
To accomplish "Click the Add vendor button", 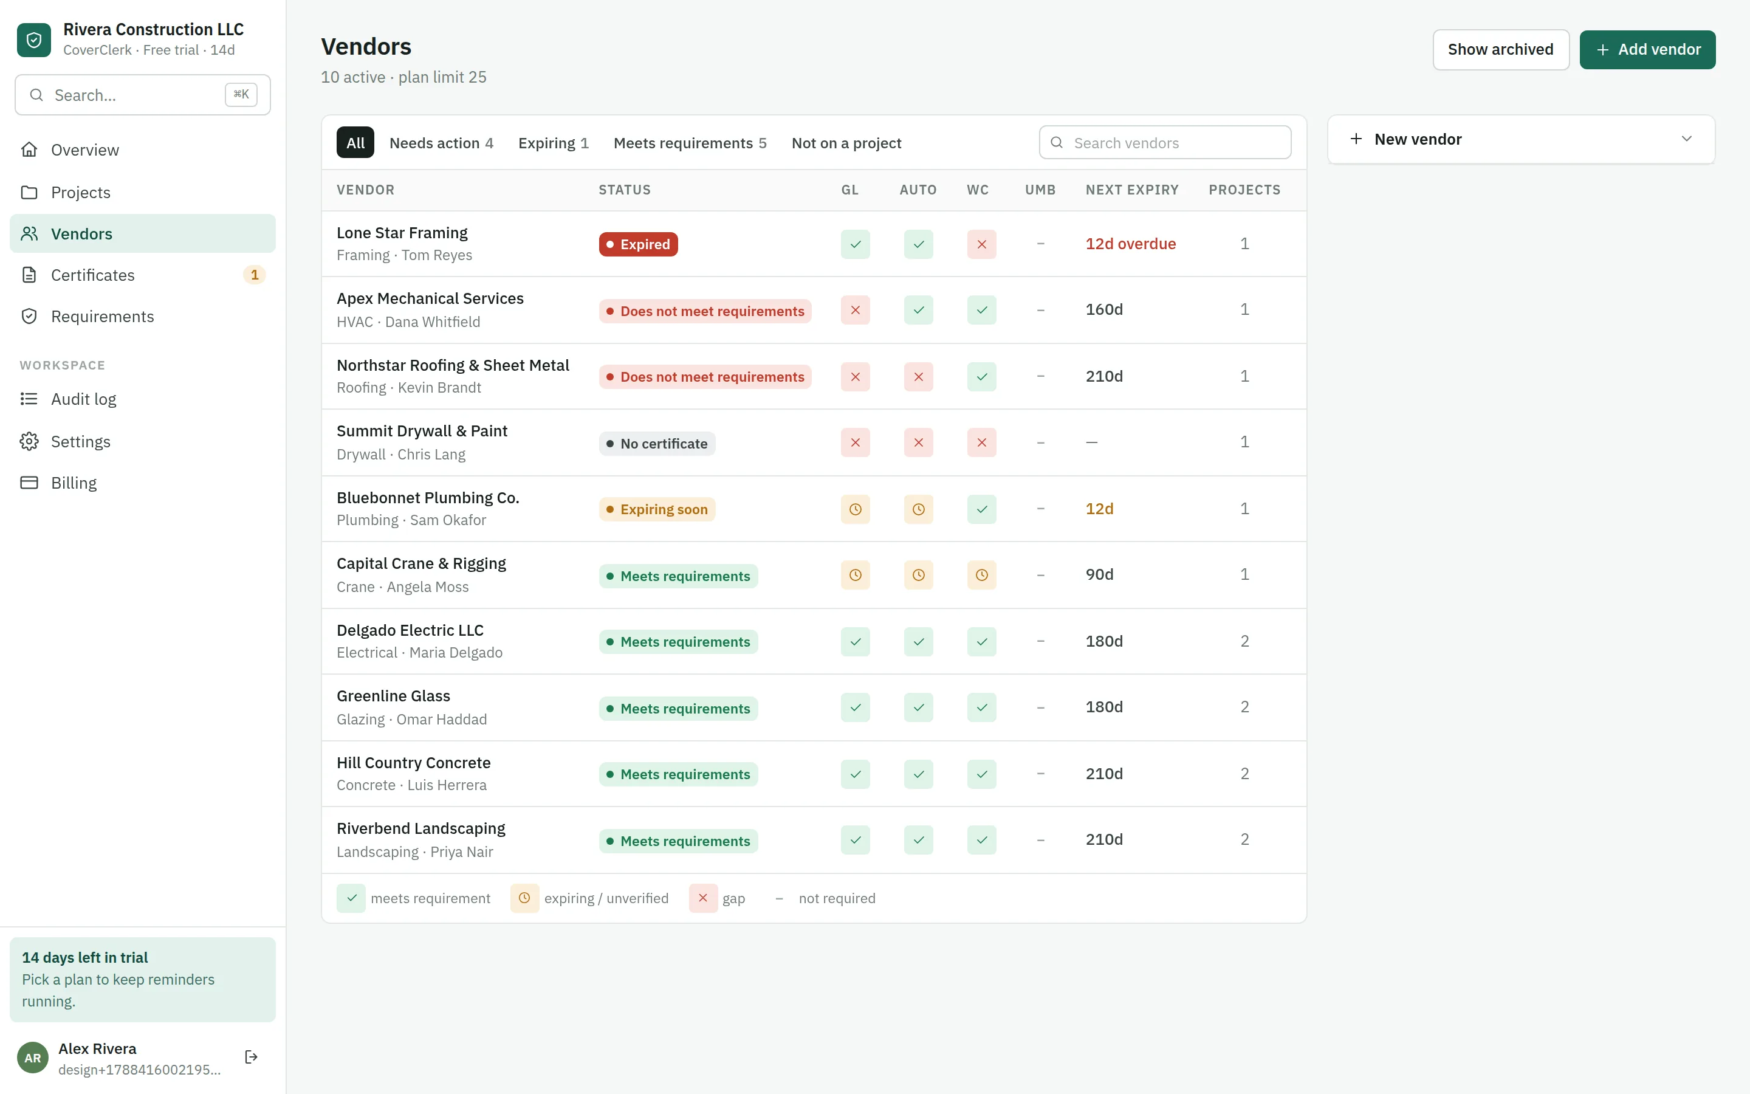I will click(x=1647, y=49).
